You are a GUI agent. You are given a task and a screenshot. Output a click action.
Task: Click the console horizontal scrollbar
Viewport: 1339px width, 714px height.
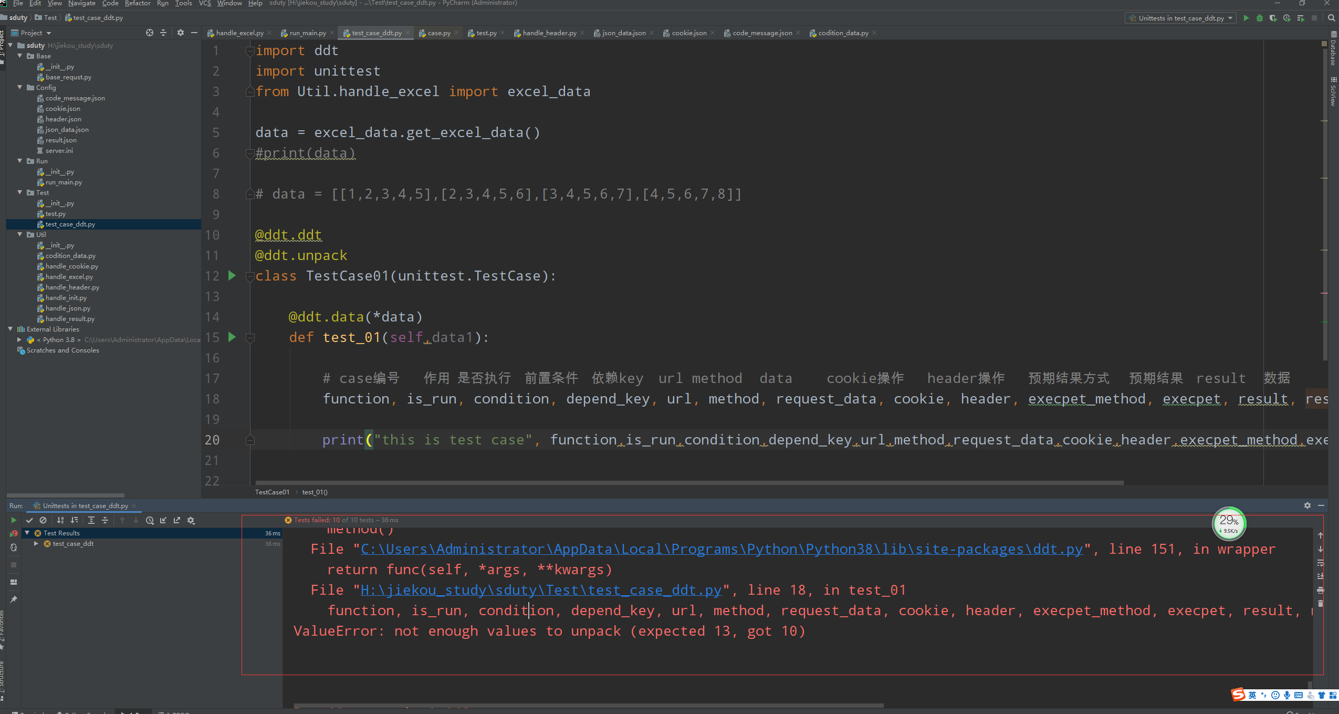pos(589,706)
